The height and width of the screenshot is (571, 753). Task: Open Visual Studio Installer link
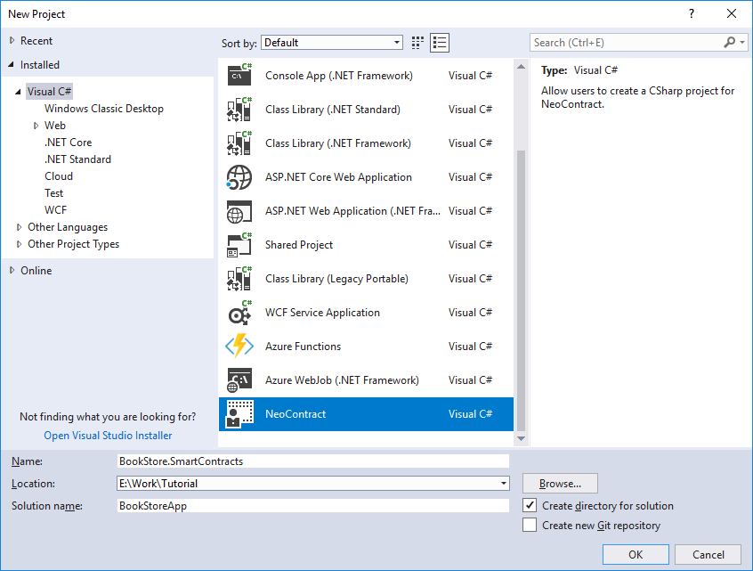click(x=108, y=436)
